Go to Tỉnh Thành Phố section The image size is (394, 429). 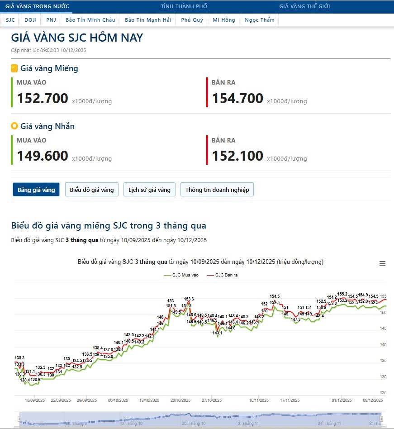(x=184, y=6)
